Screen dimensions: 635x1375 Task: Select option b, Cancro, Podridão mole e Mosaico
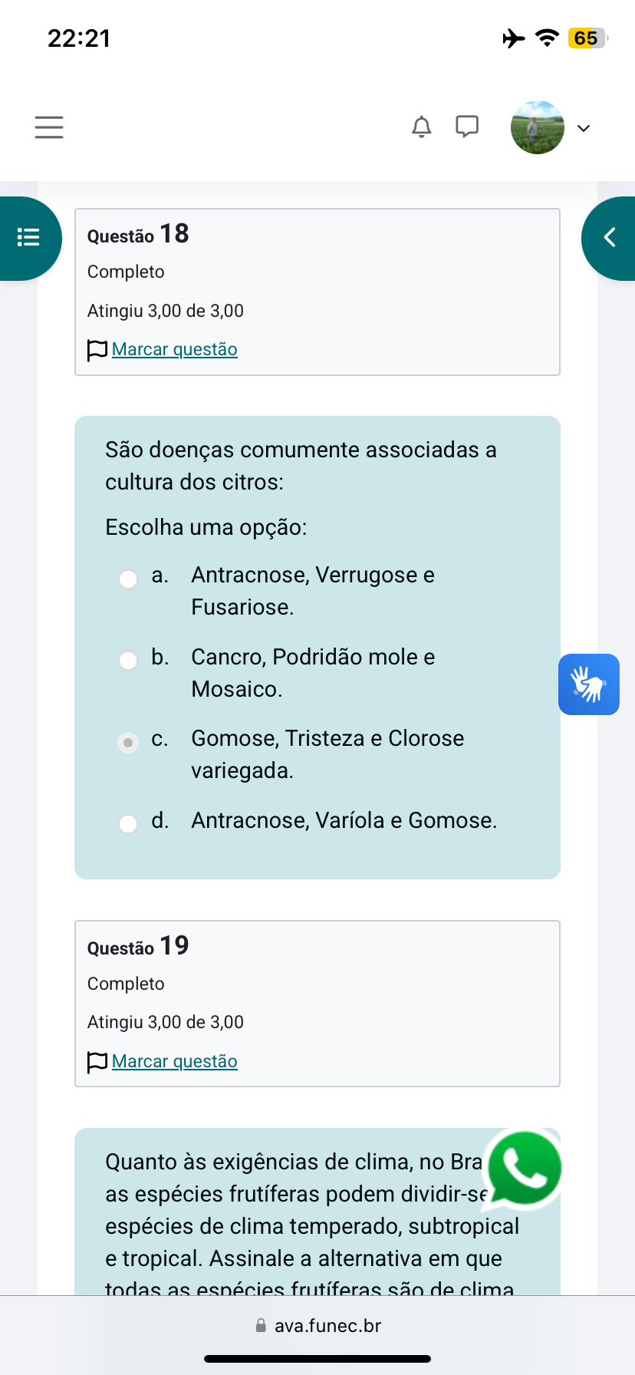128,660
